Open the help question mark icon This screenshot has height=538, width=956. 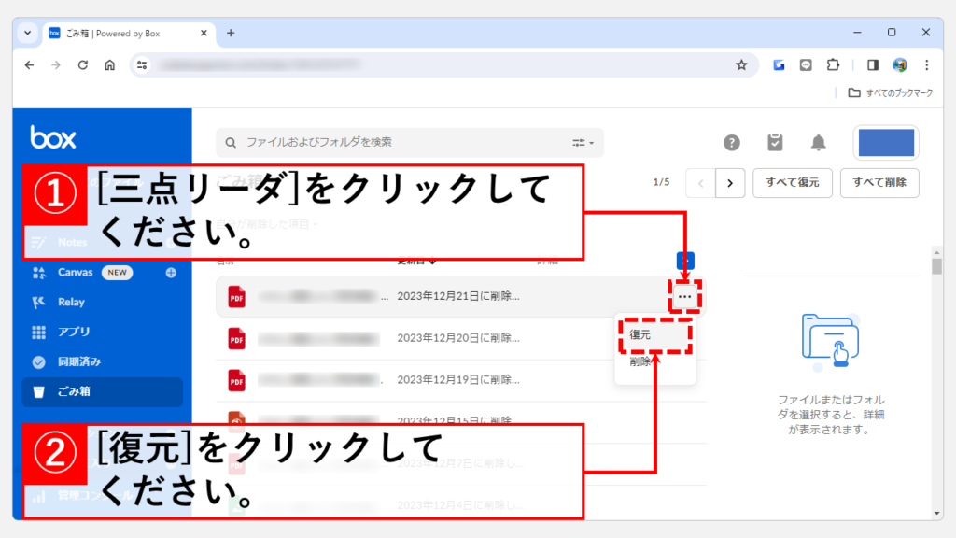pyautogui.click(x=732, y=143)
